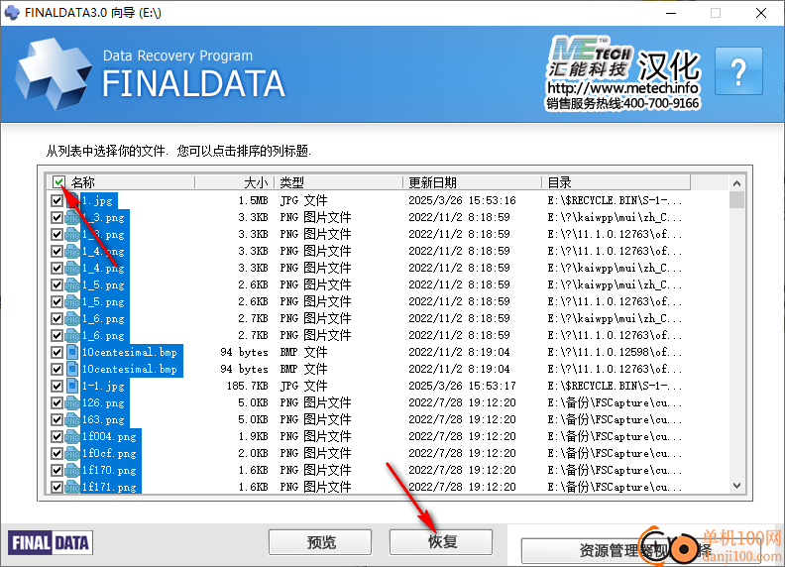Image resolution: width=785 pixels, height=567 pixels.
Task: Select the file name 1f004.png
Action: [x=110, y=437]
